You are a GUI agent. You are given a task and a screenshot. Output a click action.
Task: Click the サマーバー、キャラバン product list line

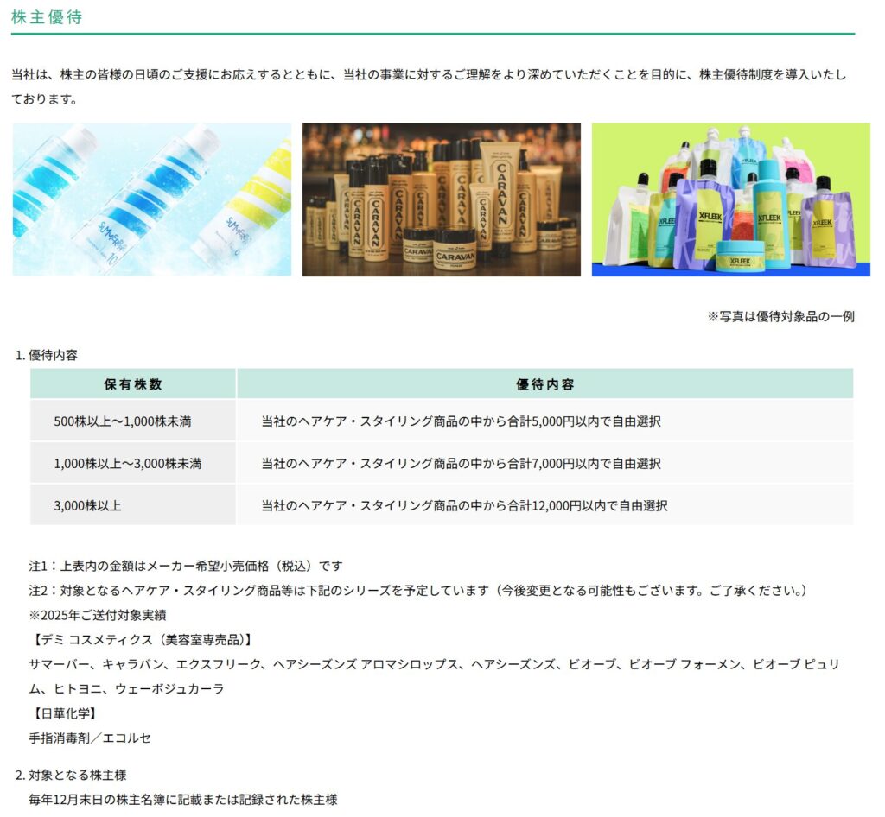[x=434, y=664]
